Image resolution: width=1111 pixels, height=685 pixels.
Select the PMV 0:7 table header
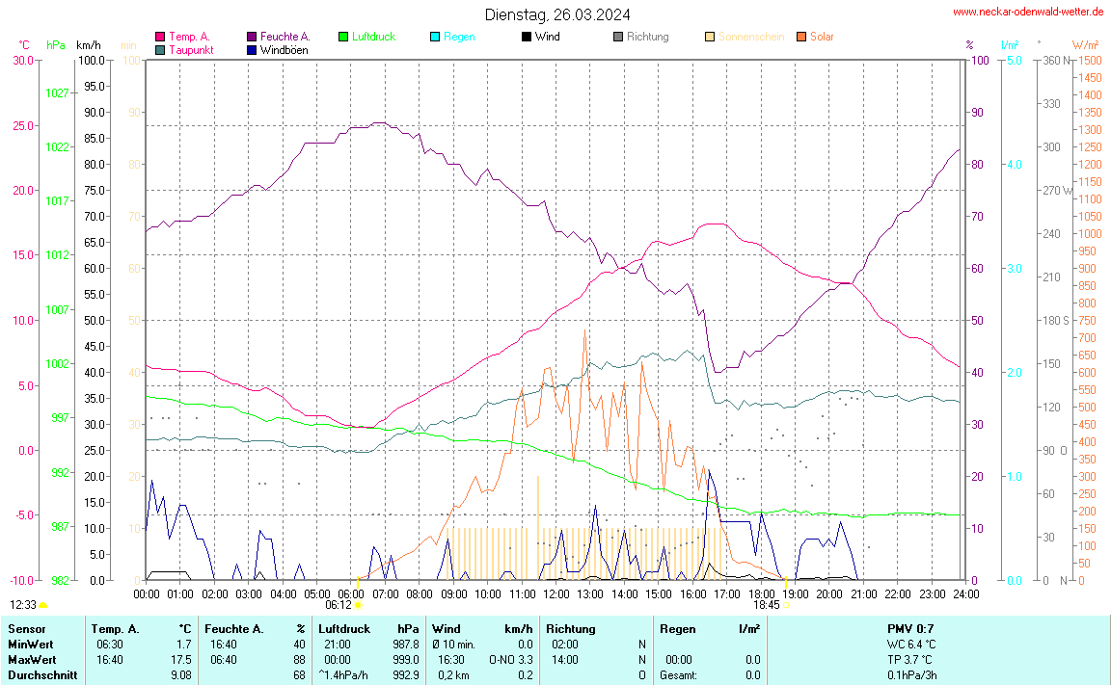tap(908, 629)
